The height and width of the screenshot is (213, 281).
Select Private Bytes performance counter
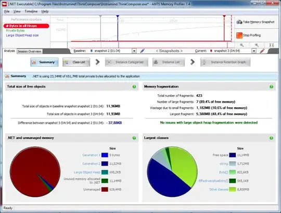pos(15,31)
